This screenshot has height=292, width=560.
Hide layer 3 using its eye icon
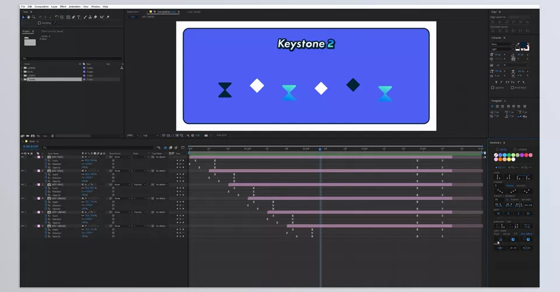pos(22,185)
